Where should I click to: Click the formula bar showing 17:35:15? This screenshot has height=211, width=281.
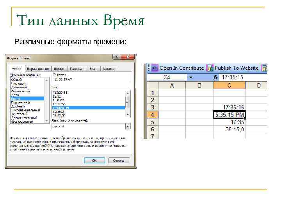[x=244, y=77]
